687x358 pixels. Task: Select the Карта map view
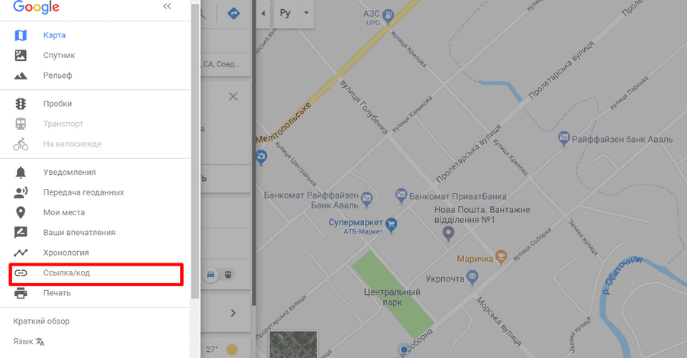95,35
